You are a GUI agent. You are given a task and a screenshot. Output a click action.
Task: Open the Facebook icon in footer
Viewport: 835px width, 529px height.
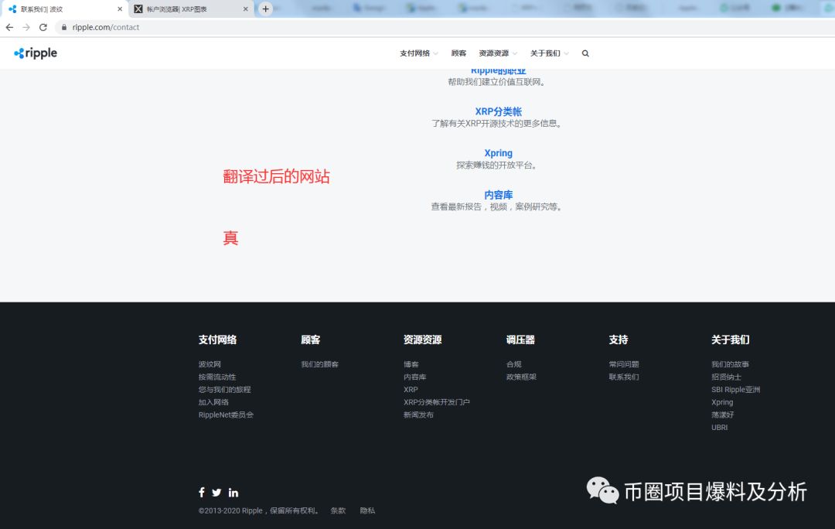tap(202, 492)
